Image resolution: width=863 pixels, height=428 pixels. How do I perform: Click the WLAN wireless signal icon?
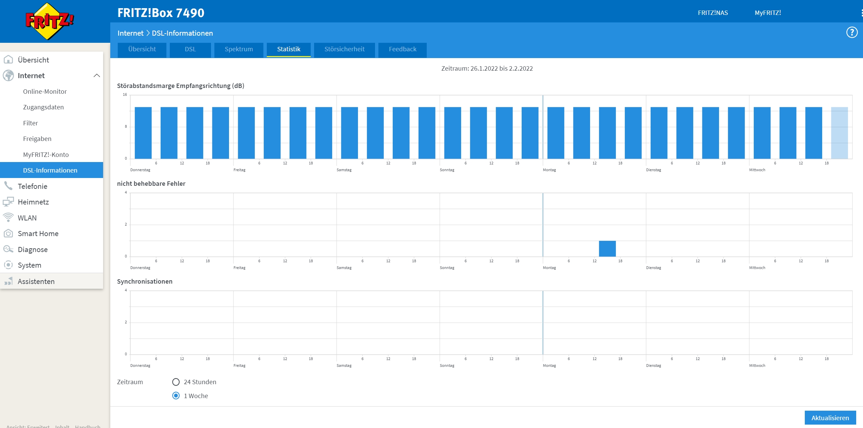pyautogui.click(x=8, y=217)
